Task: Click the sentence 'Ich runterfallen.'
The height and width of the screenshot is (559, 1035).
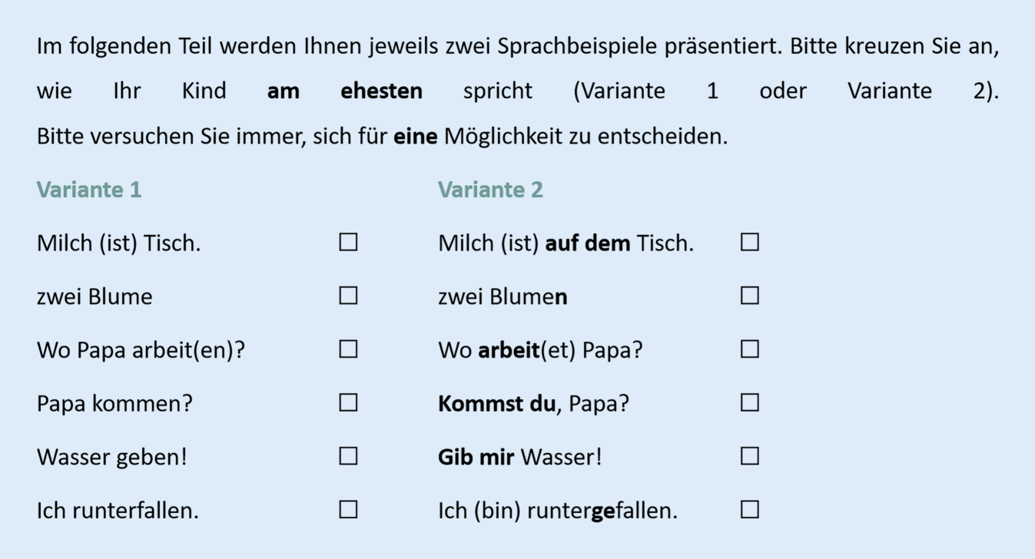Action: pos(118,510)
